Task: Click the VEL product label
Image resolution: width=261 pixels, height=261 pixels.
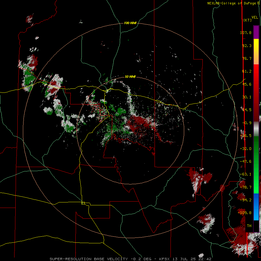Action: 255,17
